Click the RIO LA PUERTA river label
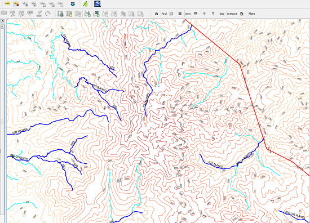Screen dimensions: 310x223 click(x=244, y=158)
